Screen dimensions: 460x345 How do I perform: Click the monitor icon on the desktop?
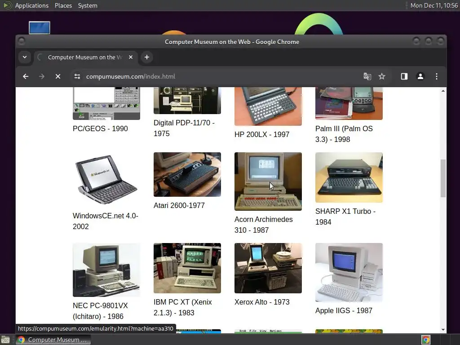pos(40,28)
